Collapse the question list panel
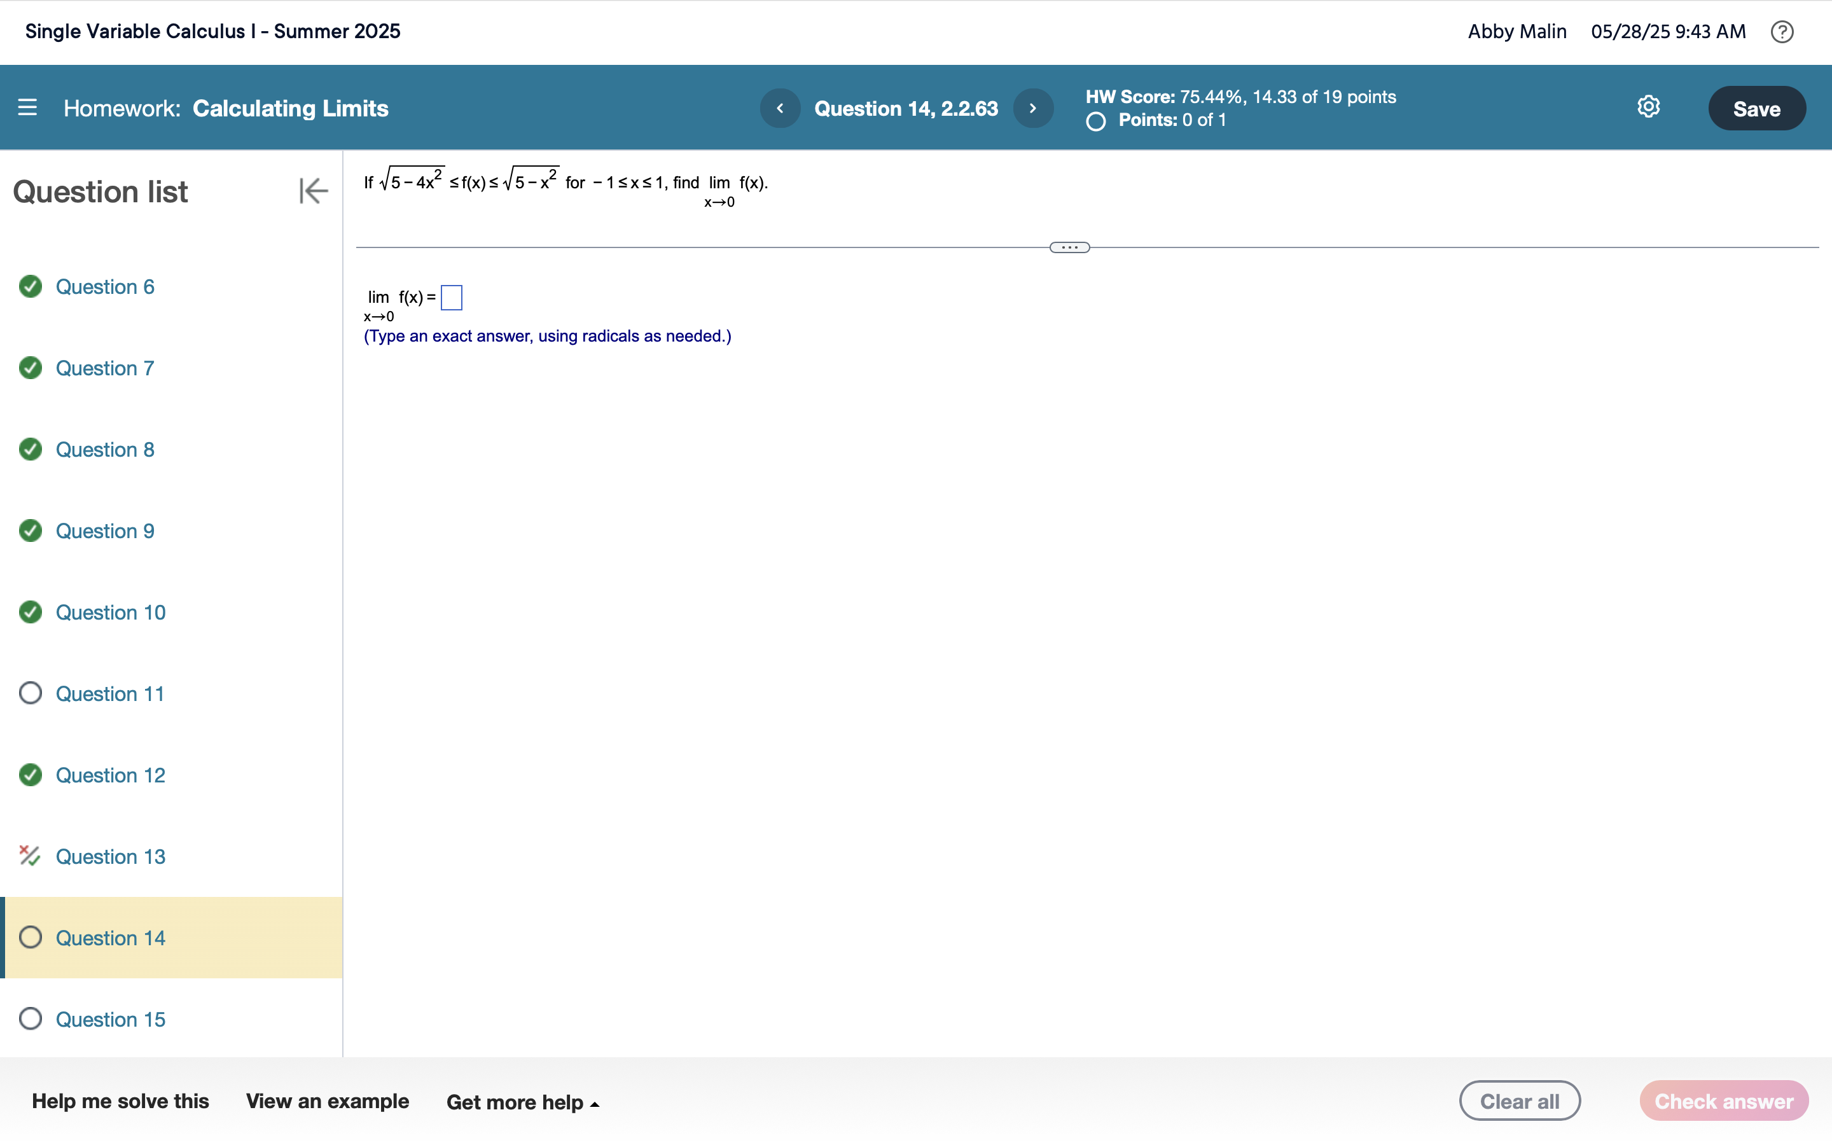This screenshot has height=1145, width=1832. (x=313, y=191)
